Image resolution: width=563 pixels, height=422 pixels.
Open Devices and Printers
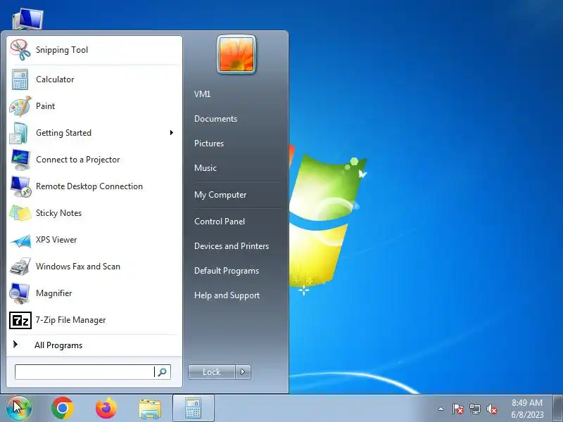232,246
